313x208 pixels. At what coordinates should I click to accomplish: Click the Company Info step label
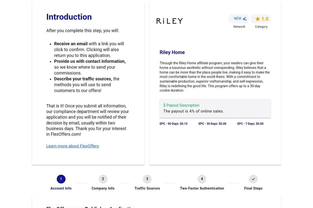click(x=103, y=188)
